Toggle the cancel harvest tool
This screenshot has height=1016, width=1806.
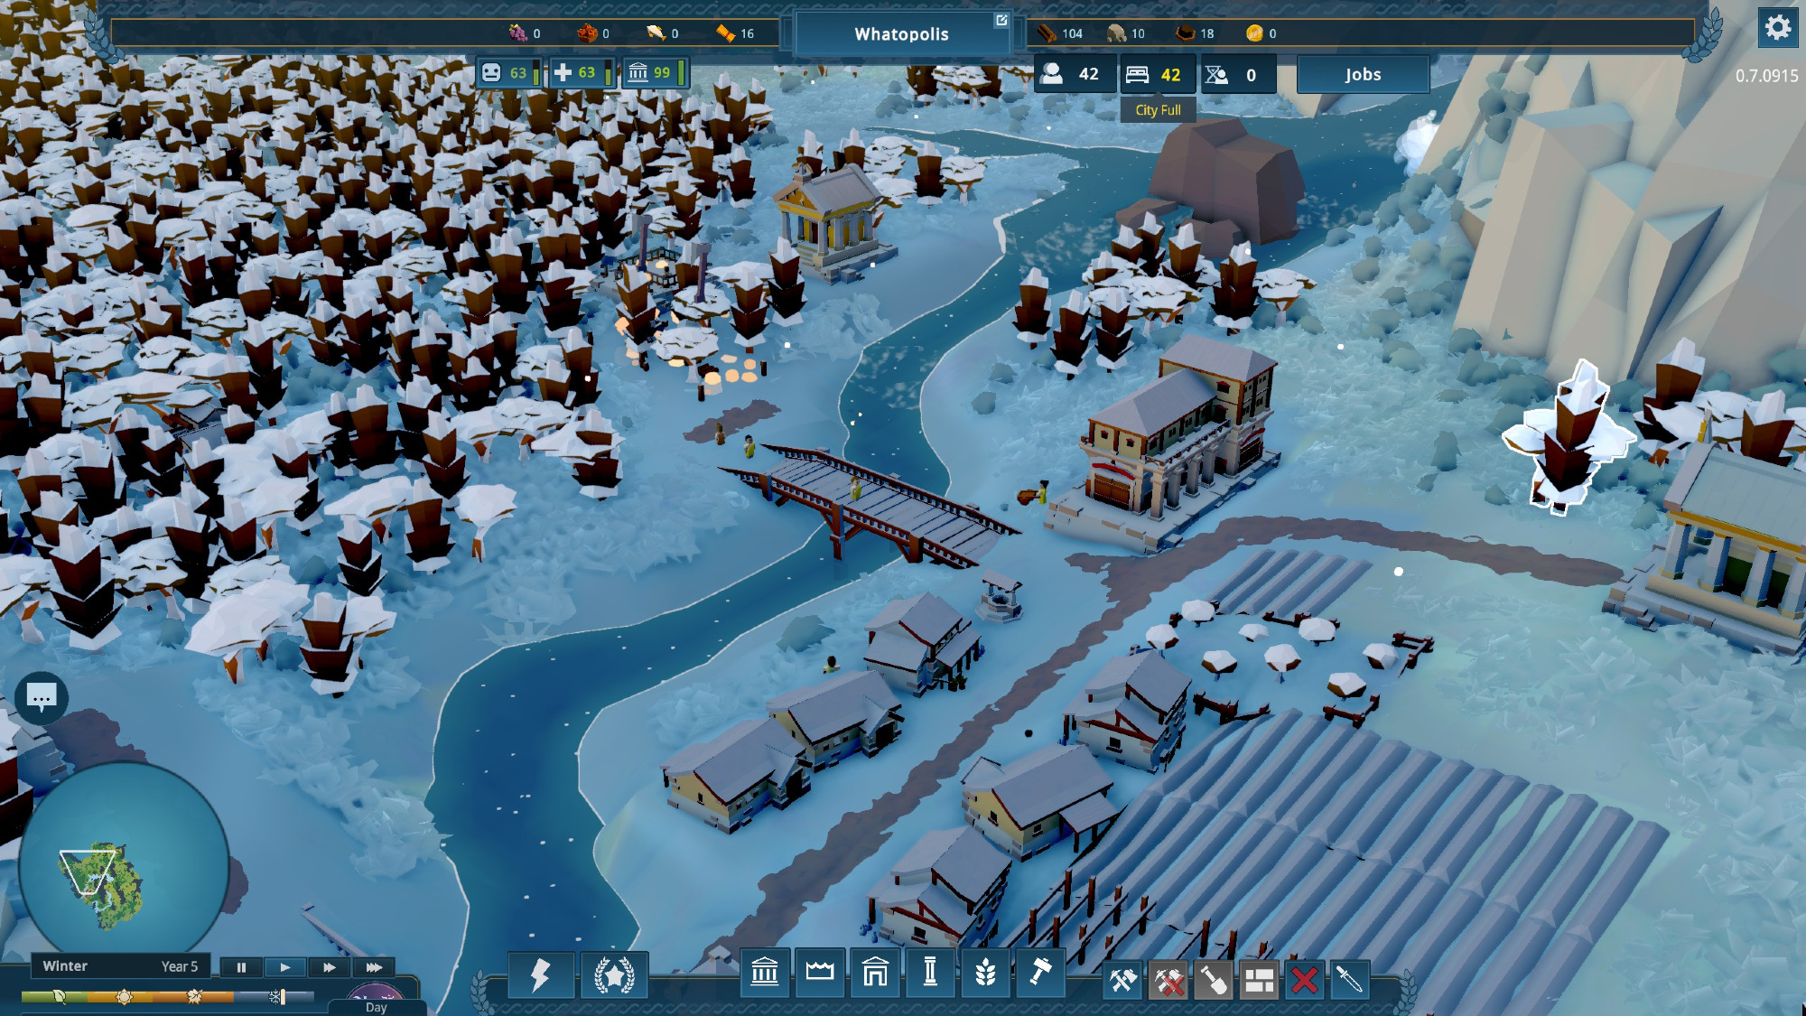[x=1168, y=980]
